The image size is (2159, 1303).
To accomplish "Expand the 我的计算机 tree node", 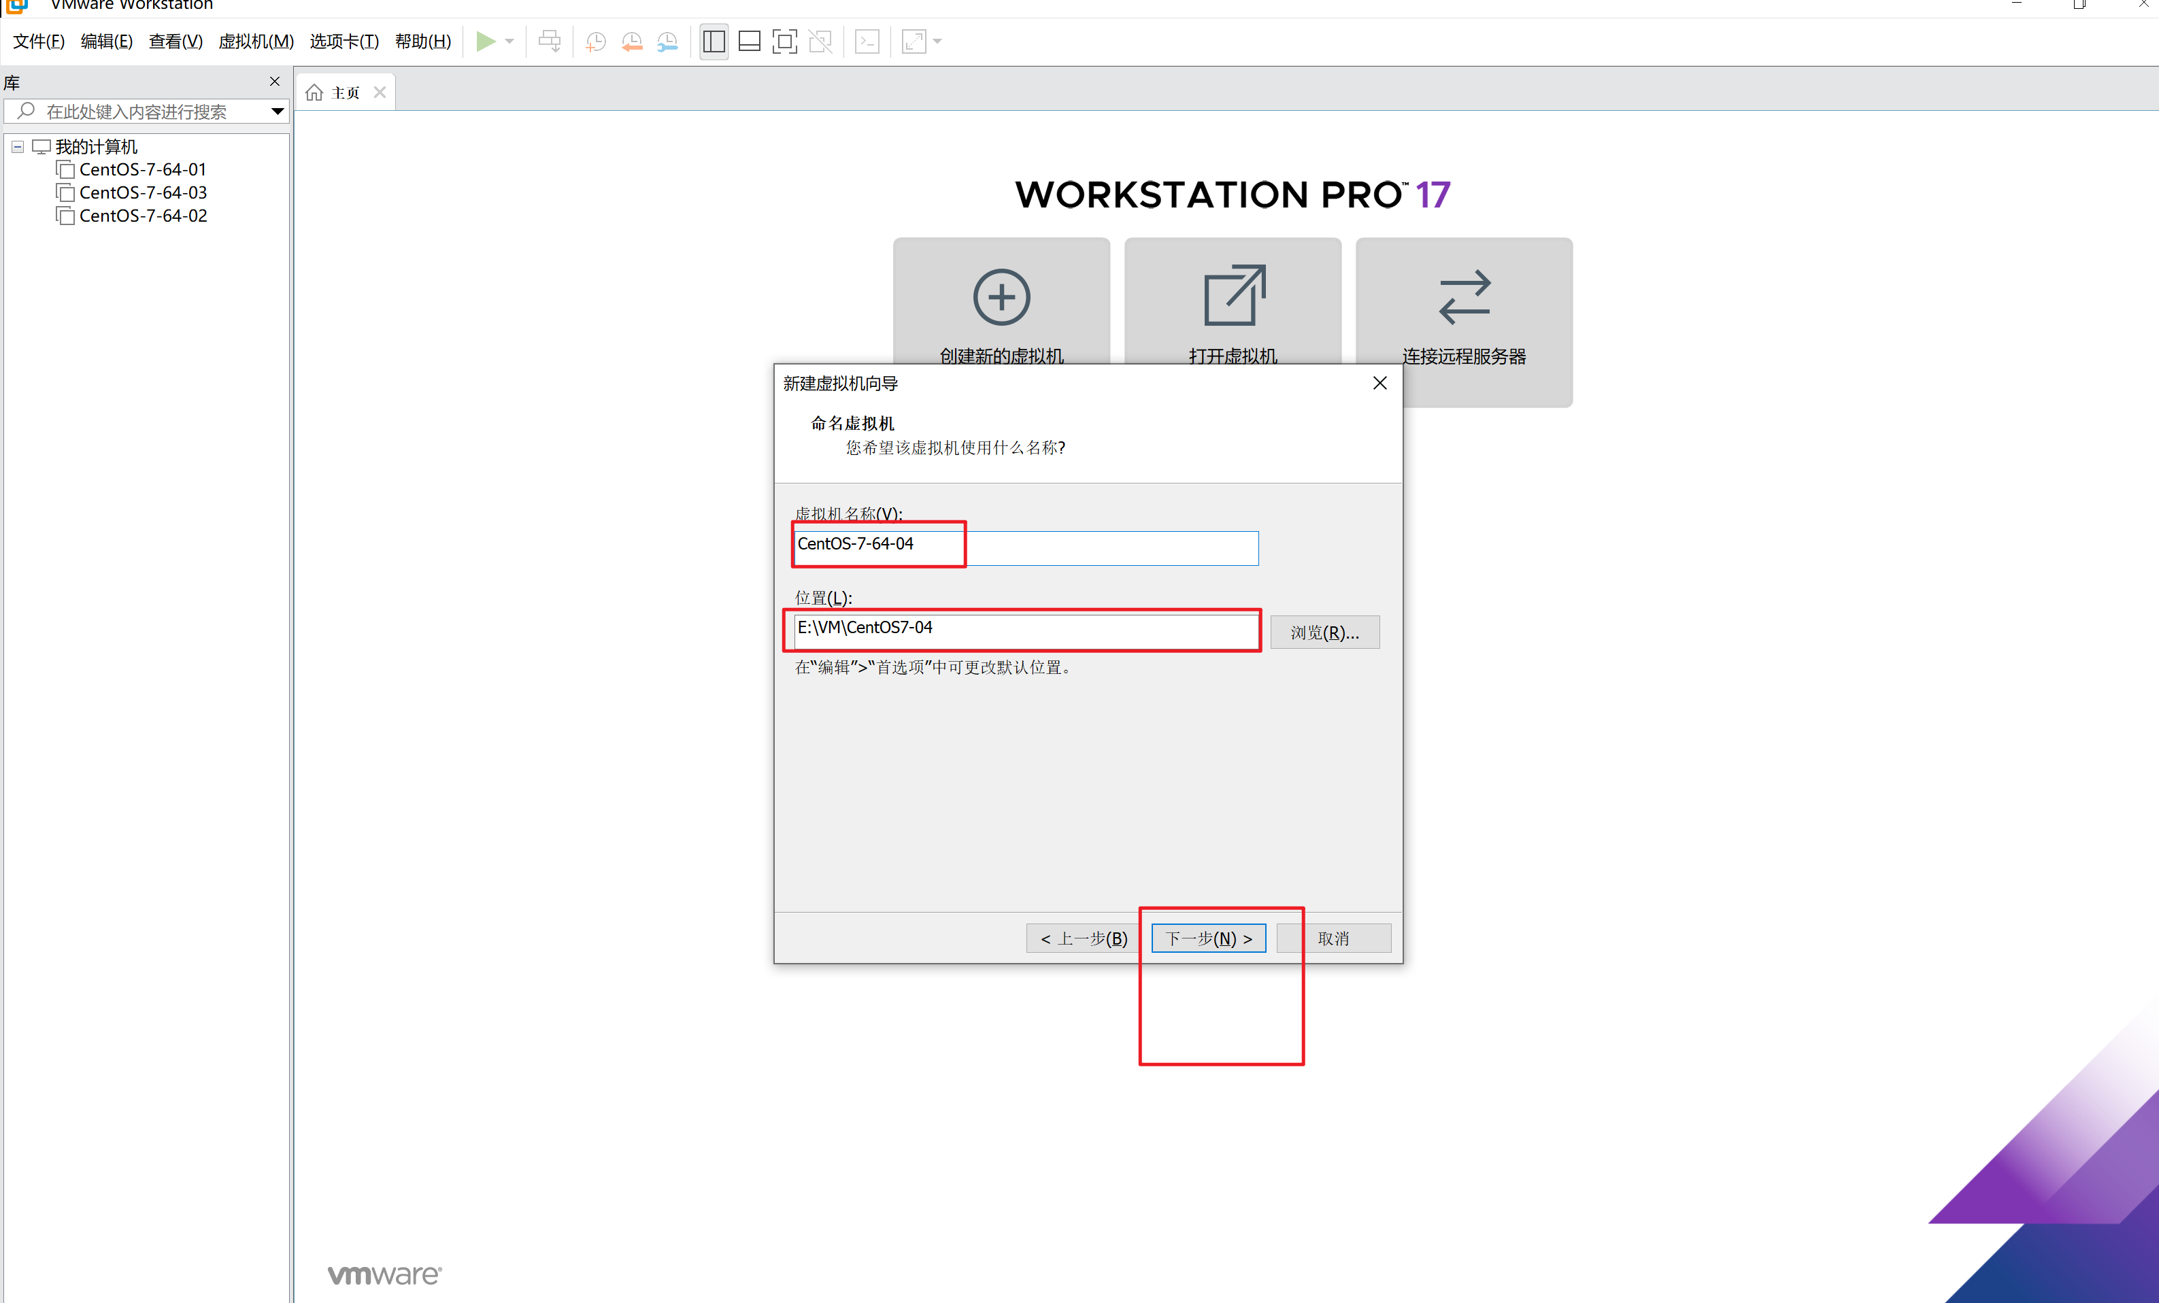I will [x=18, y=146].
